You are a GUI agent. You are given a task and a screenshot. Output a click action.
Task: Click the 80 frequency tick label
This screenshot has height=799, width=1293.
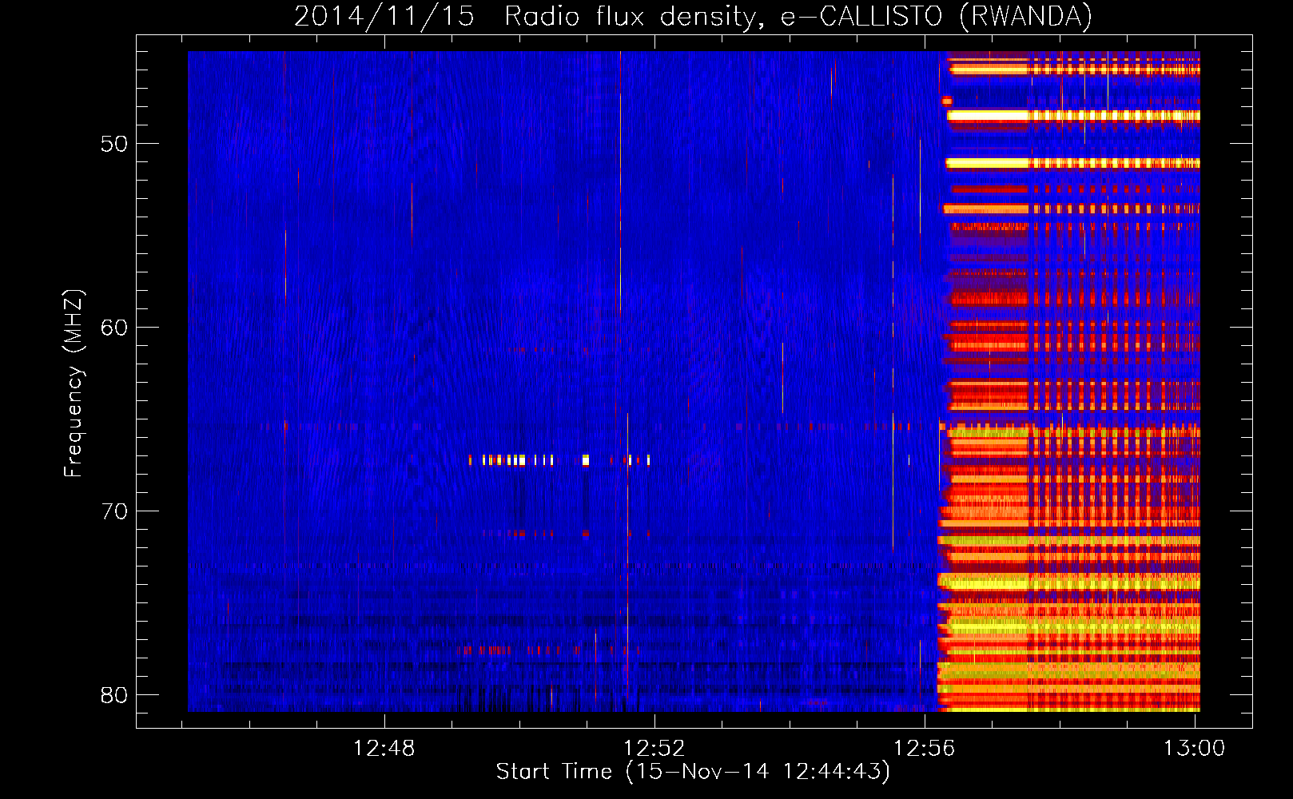click(114, 695)
